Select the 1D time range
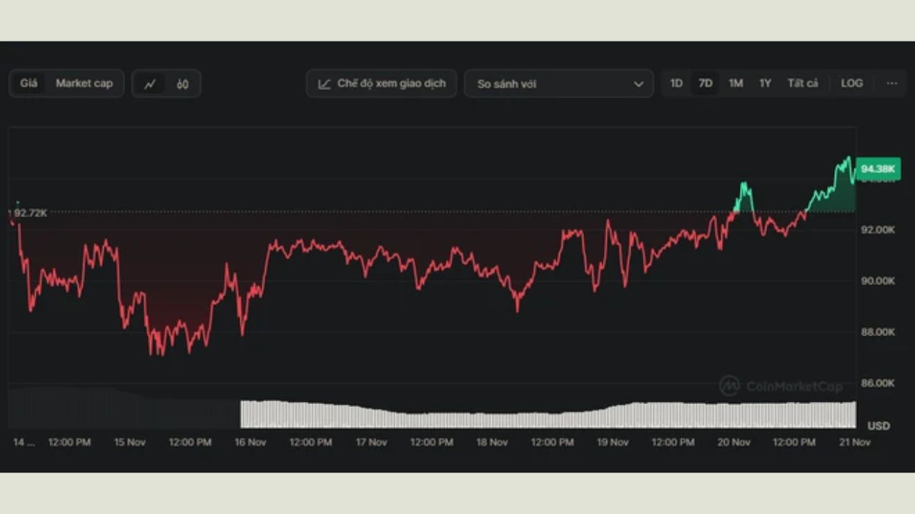 click(676, 84)
